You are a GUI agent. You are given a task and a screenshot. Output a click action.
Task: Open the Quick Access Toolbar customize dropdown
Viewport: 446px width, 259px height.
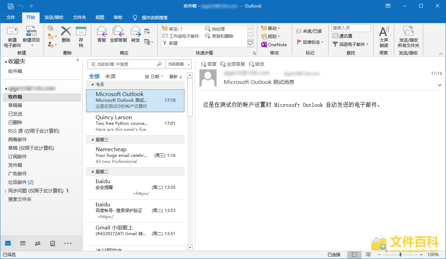coord(31,6)
